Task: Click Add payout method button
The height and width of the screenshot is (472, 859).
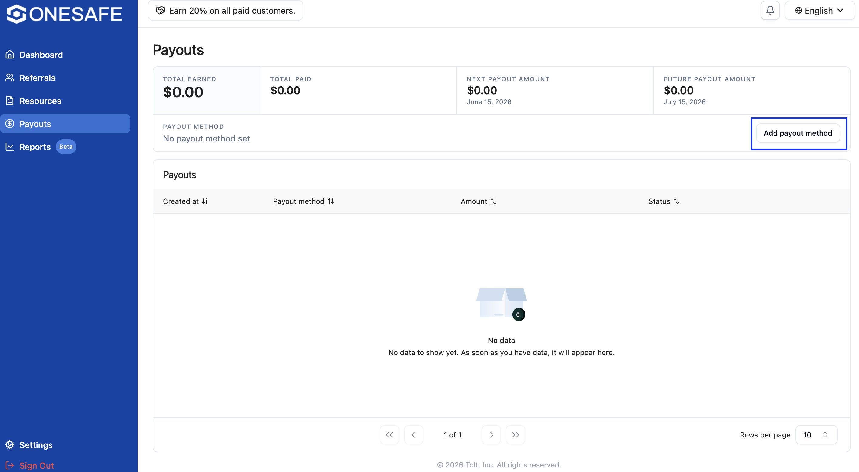Action: pos(798,133)
